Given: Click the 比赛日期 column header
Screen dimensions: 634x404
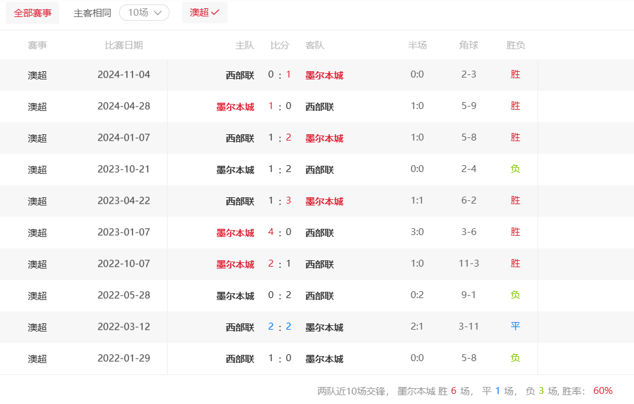Looking at the screenshot, I should (x=124, y=45).
